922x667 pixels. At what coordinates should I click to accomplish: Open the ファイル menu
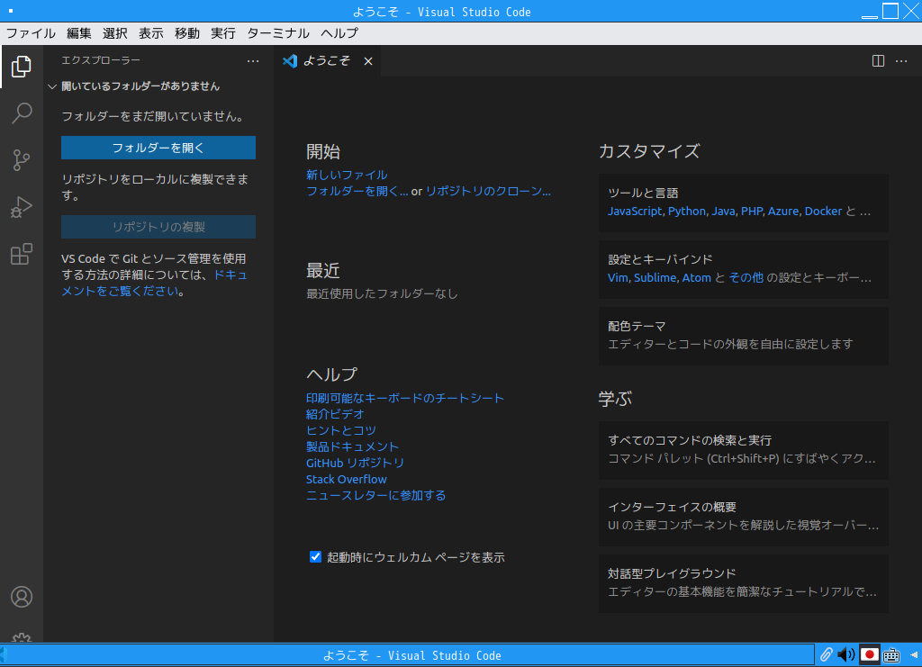31,33
